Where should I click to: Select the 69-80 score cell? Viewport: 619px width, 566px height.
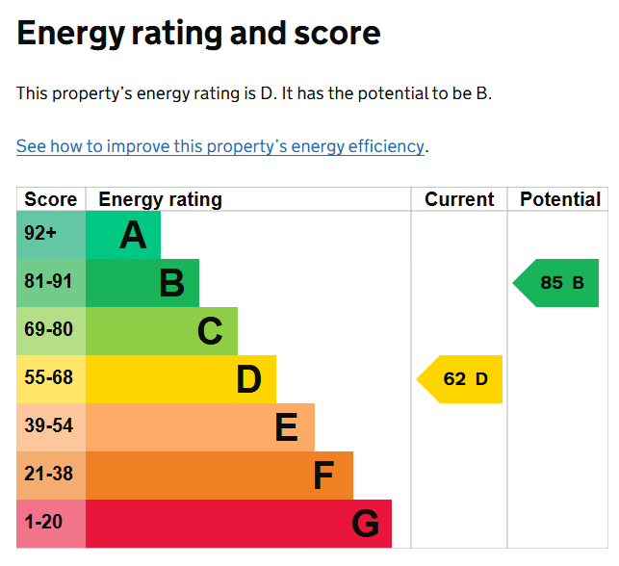[x=51, y=331]
